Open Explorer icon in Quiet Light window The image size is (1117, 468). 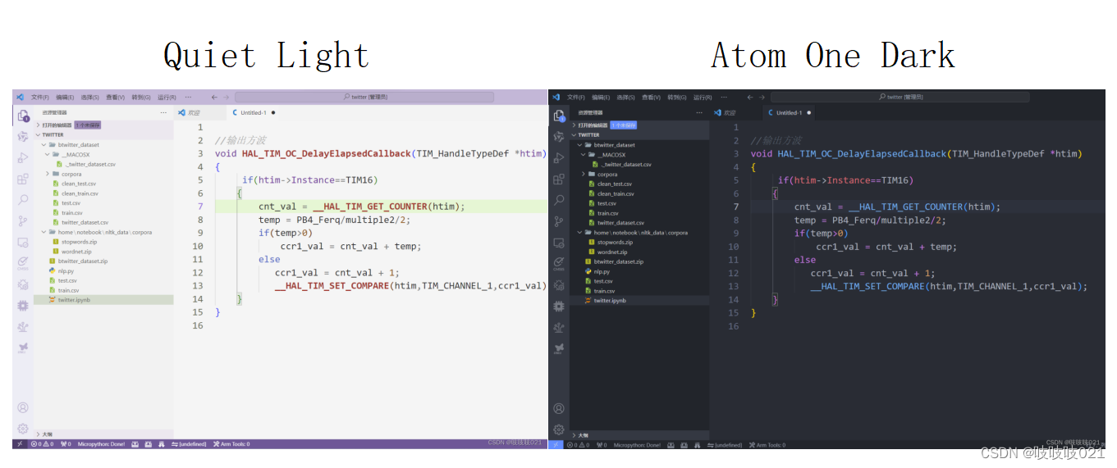click(23, 116)
